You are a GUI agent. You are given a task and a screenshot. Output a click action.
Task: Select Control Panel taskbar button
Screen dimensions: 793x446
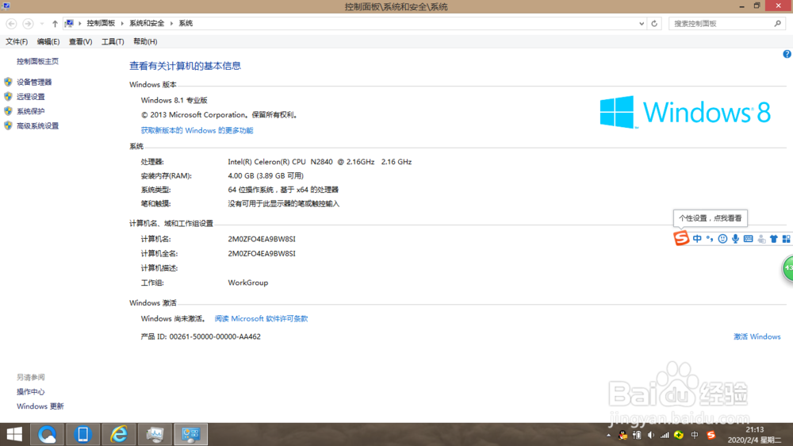tap(190, 434)
